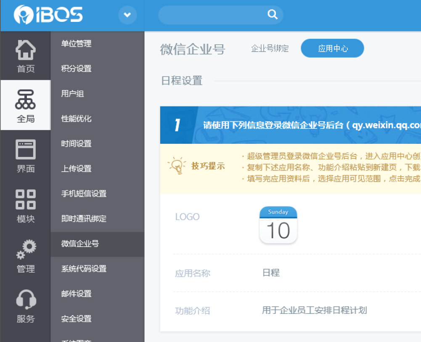Click the calendar LOGO thumbnail
This screenshot has height=342, width=421.
(278, 225)
